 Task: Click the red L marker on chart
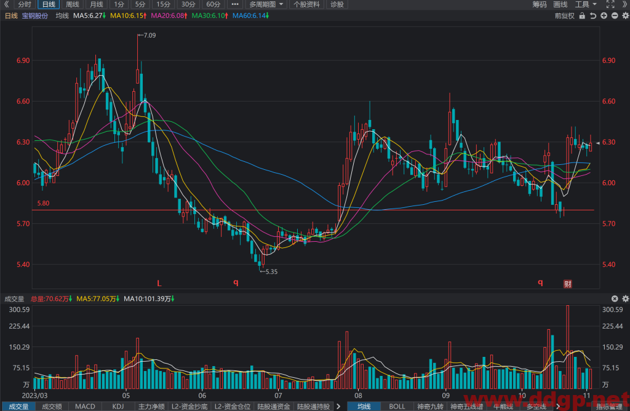(x=159, y=283)
